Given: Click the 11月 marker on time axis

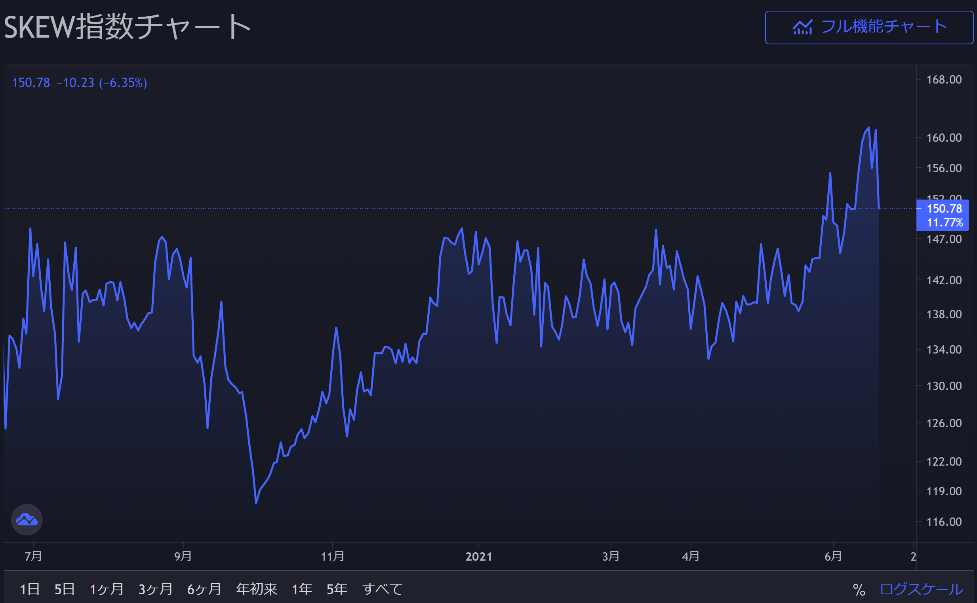Looking at the screenshot, I should 332,556.
